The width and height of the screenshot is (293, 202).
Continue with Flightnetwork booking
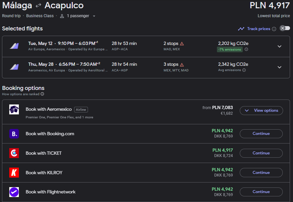[261, 192]
